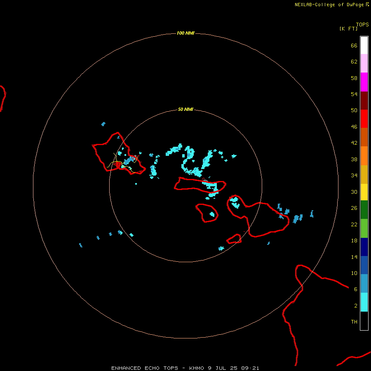Click legend value 66
Viewport: 371px width, 371px height.
pyautogui.click(x=354, y=46)
